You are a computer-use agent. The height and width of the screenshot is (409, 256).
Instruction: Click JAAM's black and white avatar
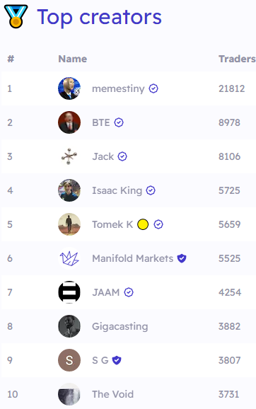69,292
